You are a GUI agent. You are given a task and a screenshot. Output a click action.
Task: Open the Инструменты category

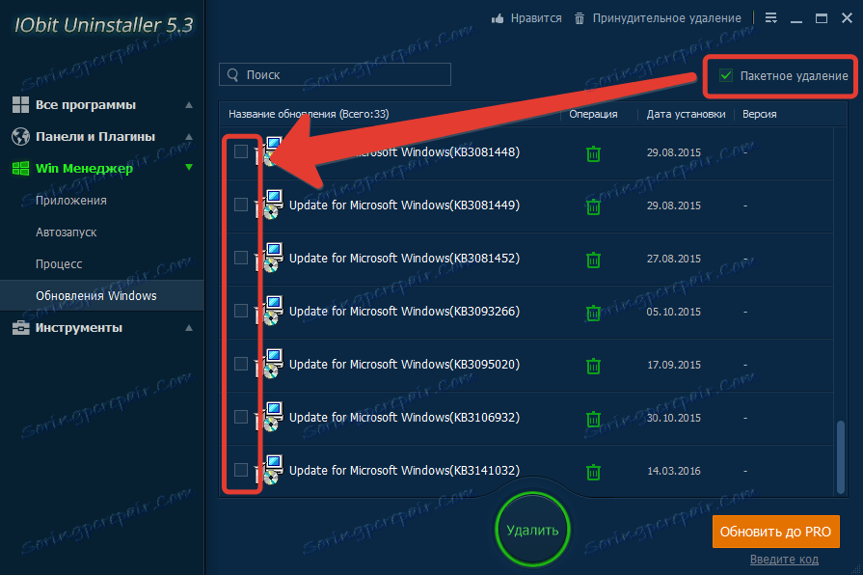(x=79, y=328)
